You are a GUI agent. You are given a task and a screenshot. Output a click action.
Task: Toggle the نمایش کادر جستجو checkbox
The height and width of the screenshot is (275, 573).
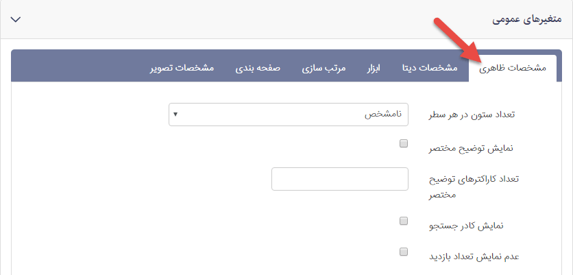(x=404, y=221)
